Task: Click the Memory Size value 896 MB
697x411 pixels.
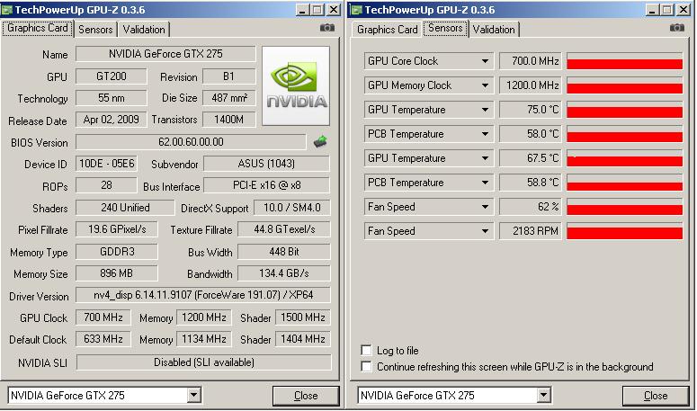Action: pos(116,273)
